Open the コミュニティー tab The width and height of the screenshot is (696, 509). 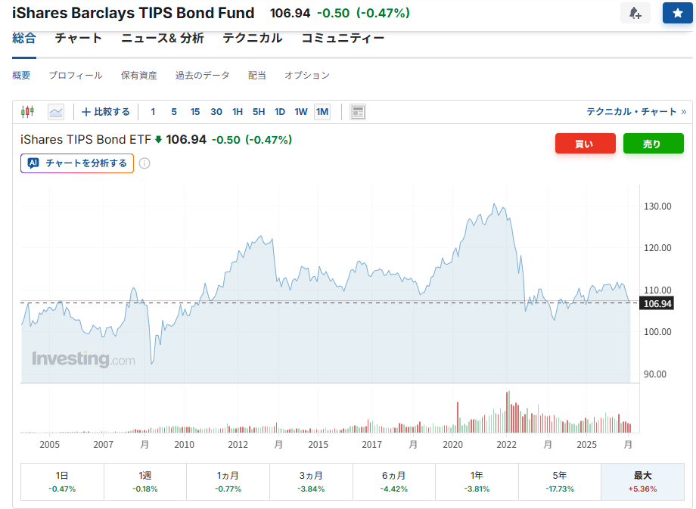[x=343, y=38]
